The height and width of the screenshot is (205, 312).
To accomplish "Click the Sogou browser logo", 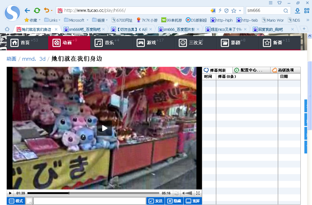I will [x=12, y=13].
